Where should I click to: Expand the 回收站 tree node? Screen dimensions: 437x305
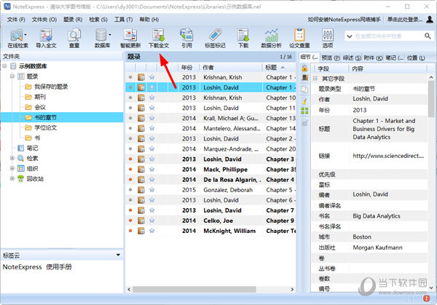click(12, 178)
